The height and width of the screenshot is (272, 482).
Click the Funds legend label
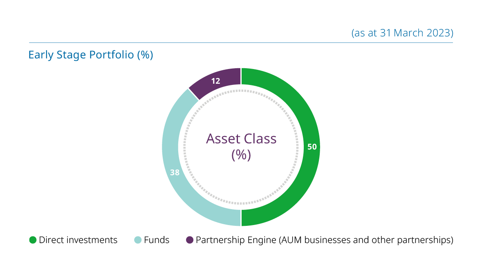(x=157, y=240)
